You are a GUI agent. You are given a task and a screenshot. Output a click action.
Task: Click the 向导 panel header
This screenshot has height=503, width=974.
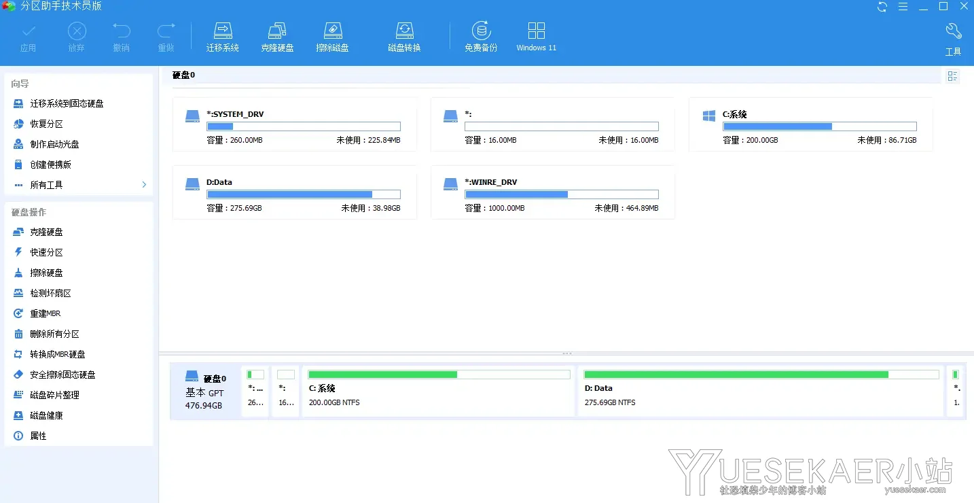coord(20,84)
